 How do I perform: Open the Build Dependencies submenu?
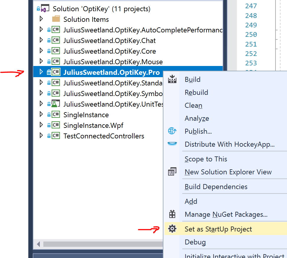tap(216, 186)
